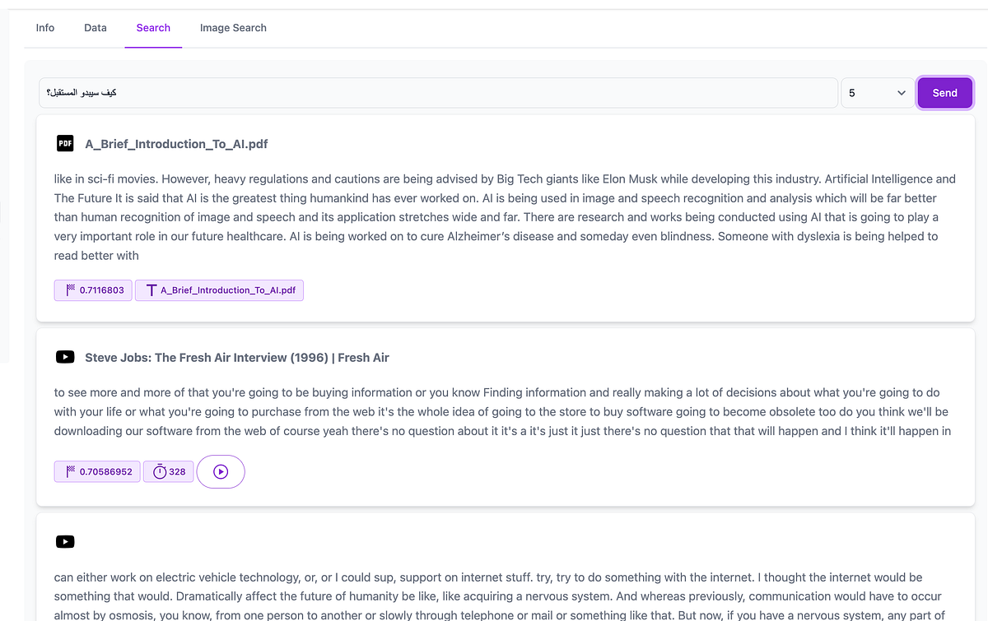Click the PDF file type icon

pos(65,143)
